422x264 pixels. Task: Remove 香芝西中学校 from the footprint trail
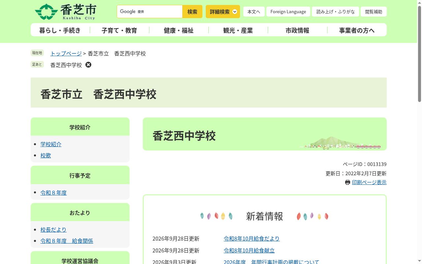point(88,65)
